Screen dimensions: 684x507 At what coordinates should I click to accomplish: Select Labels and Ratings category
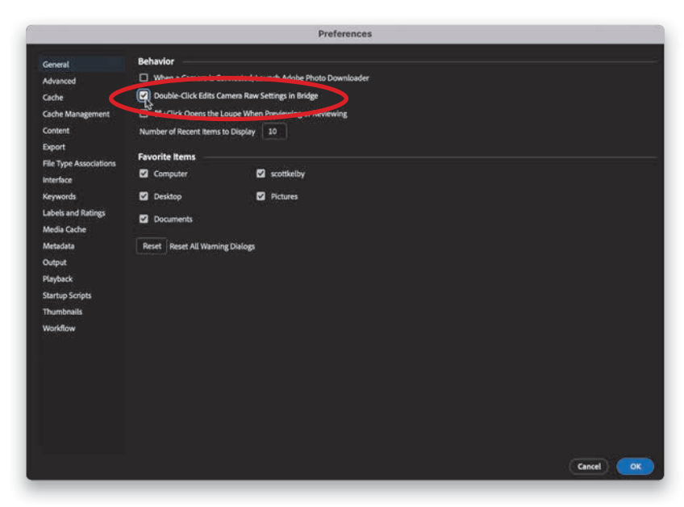[x=73, y=213]
